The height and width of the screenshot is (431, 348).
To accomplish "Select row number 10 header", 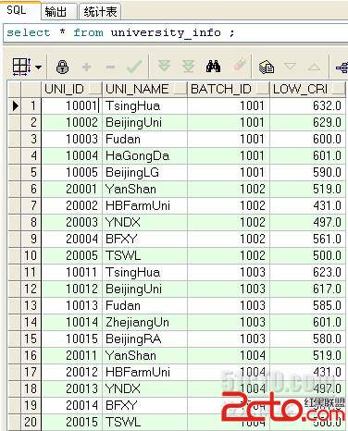I will (x=31, y=255).
